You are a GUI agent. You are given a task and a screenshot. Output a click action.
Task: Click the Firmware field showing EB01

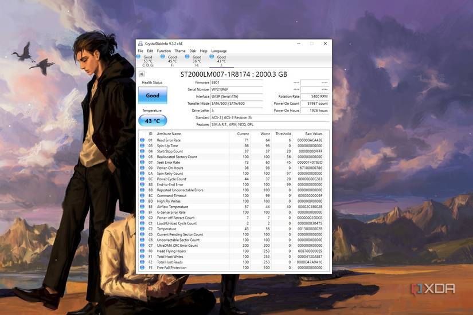(x=237, y=82)
